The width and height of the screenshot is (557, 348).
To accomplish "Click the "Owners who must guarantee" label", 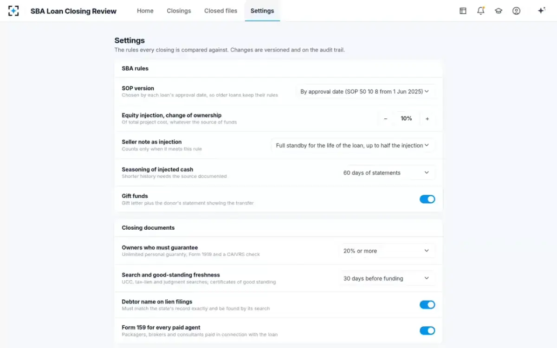I will [x=160, y=247].
